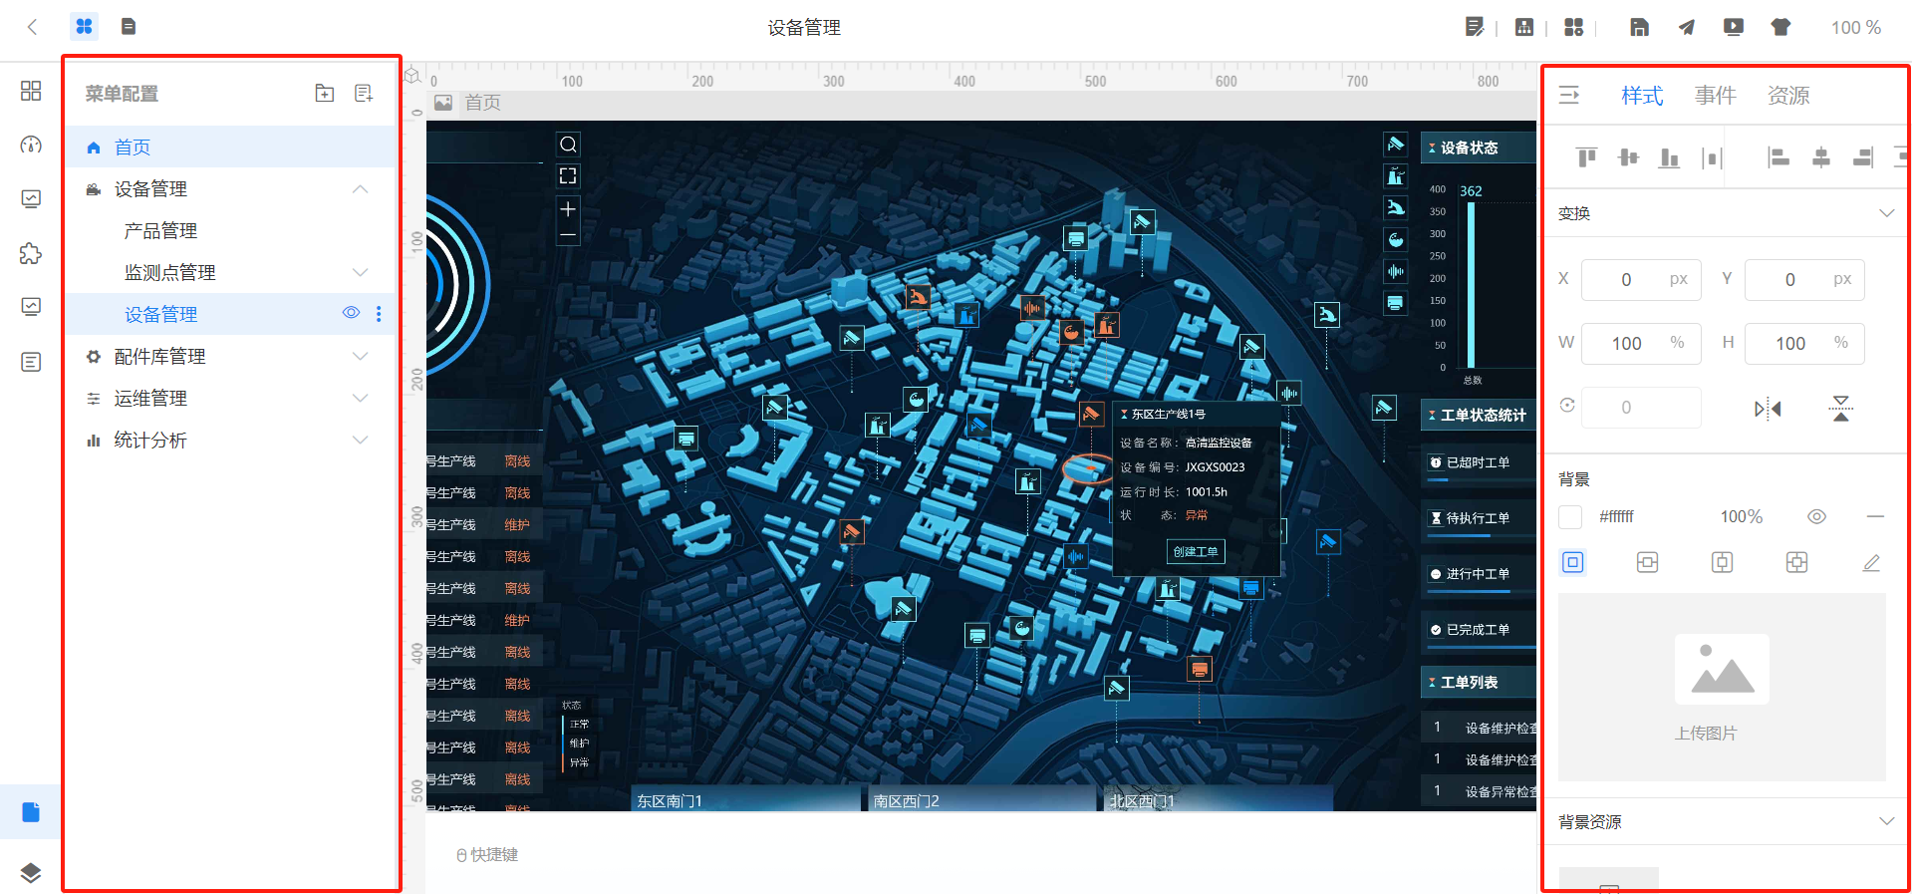Open the background color swatch #ffffff
1912x894 pixels.
tap(1570, 517)
